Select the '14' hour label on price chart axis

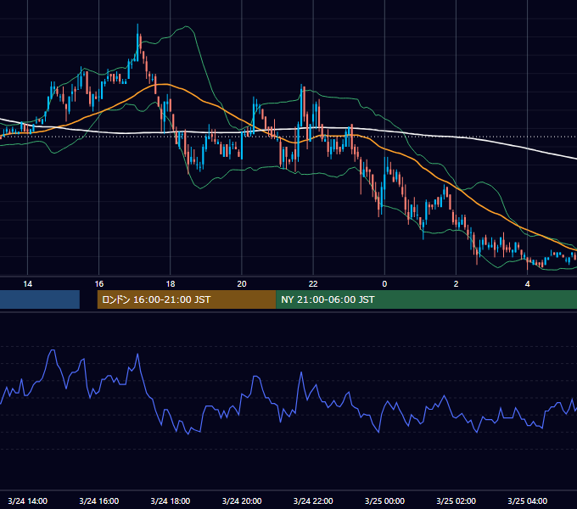coord(28,284)
